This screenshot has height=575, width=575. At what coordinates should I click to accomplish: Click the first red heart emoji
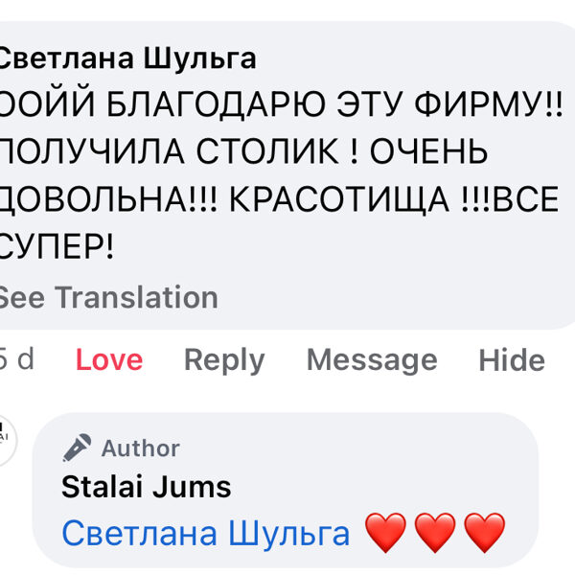(x=386, y=533)
